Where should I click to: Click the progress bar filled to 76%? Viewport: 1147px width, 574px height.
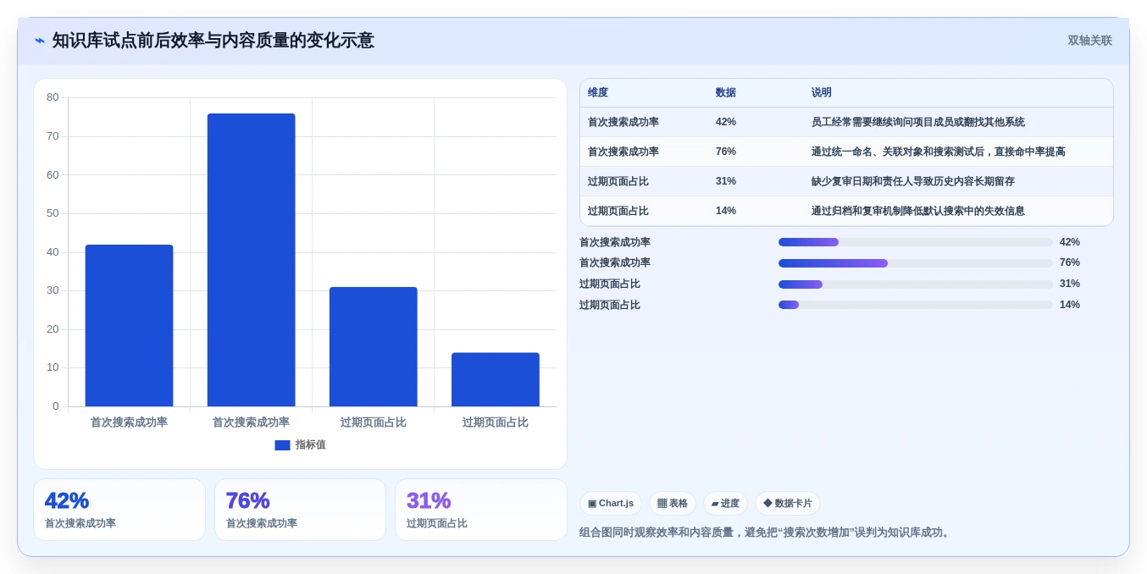(916, 263)
